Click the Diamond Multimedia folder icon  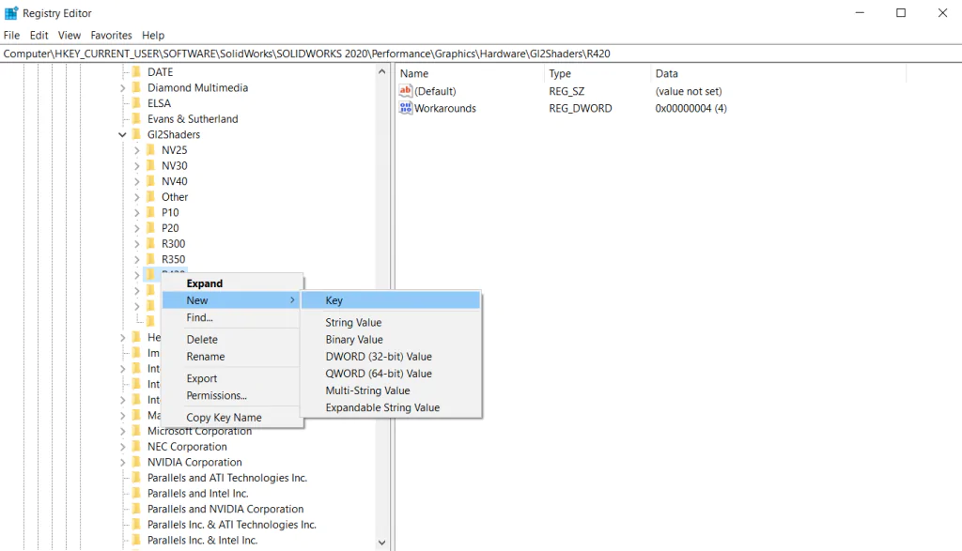(136, 87)
